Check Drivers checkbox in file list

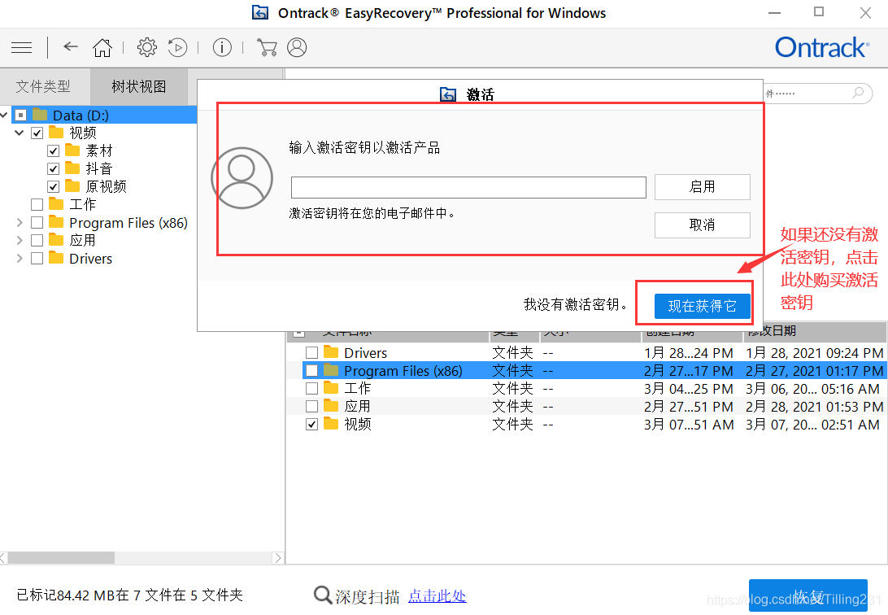click(311, 353)
